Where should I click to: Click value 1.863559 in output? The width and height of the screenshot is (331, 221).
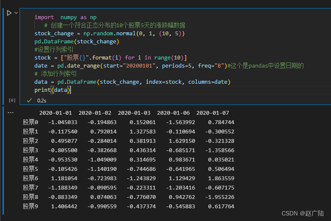click(221, 178)
